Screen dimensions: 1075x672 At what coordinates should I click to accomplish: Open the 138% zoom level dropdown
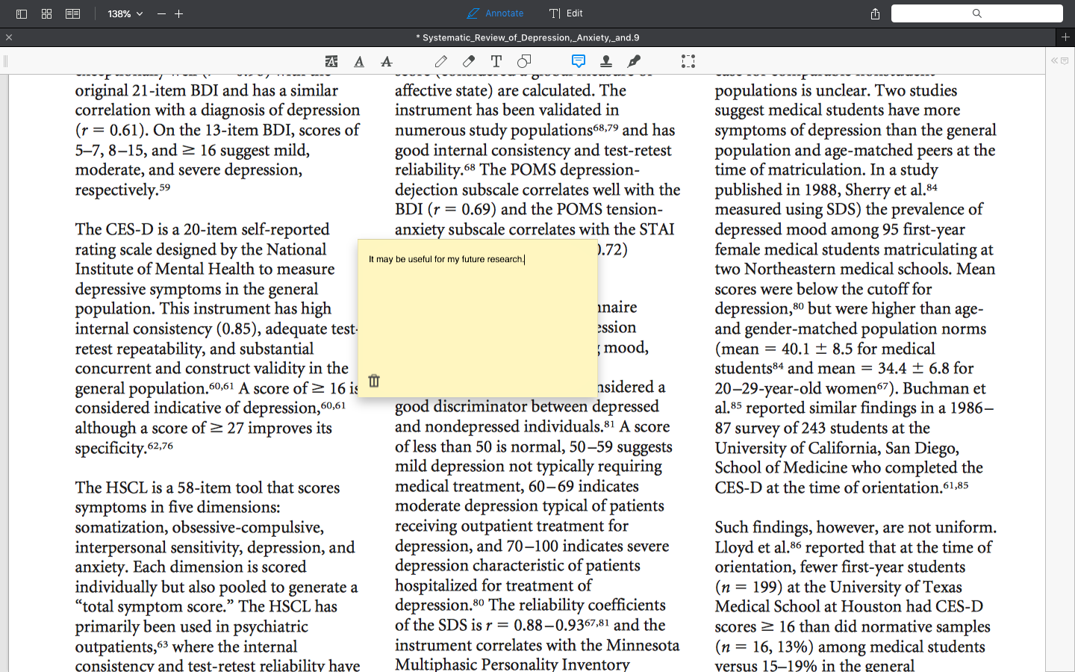125,13
